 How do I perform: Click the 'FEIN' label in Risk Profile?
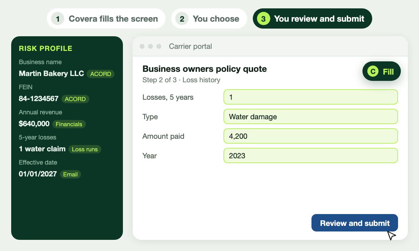25,87
